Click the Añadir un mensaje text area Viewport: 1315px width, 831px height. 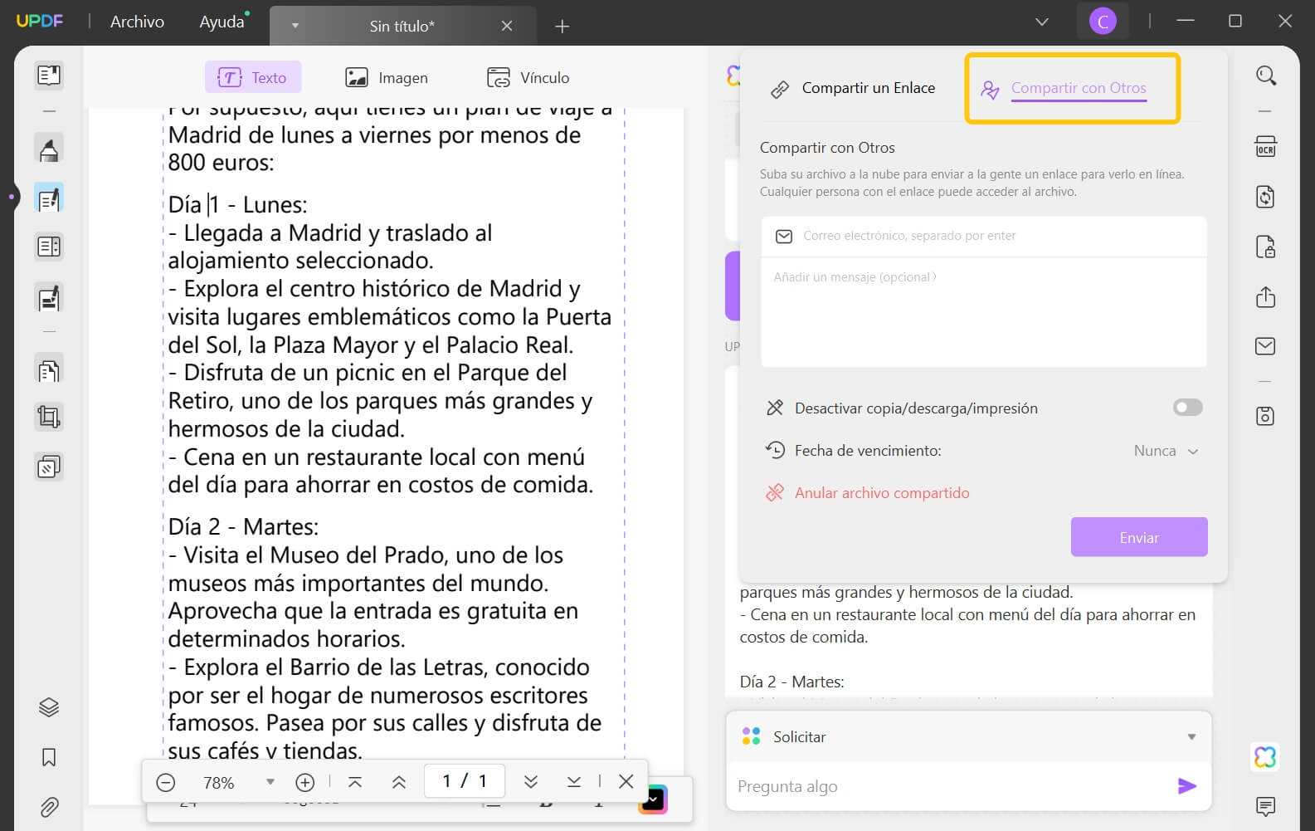point(983,311)
